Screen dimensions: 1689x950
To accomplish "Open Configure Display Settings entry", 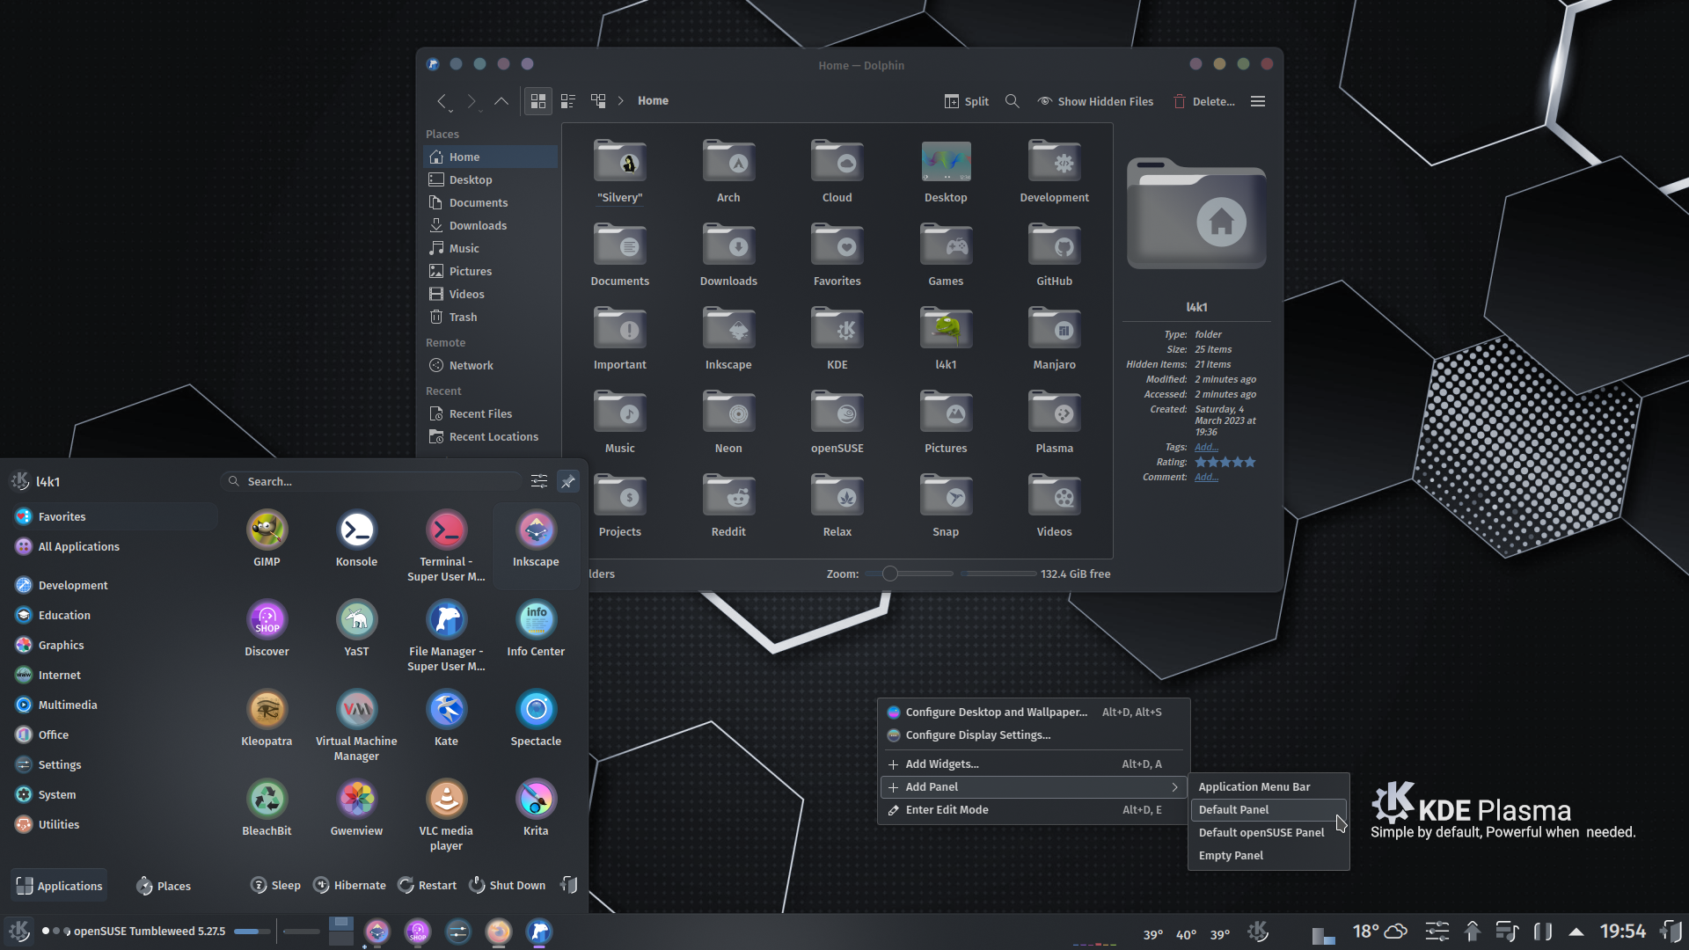I will tap(1034, 735).
